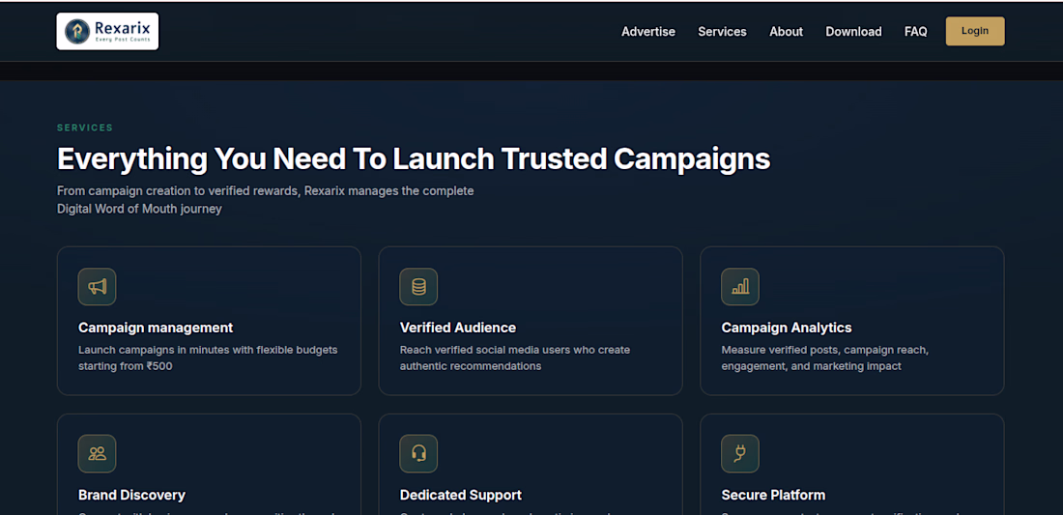The width and height of the screenshot is (1063, 515).
Task: Select the Campaign management card heading
Action: pos(156,328)
